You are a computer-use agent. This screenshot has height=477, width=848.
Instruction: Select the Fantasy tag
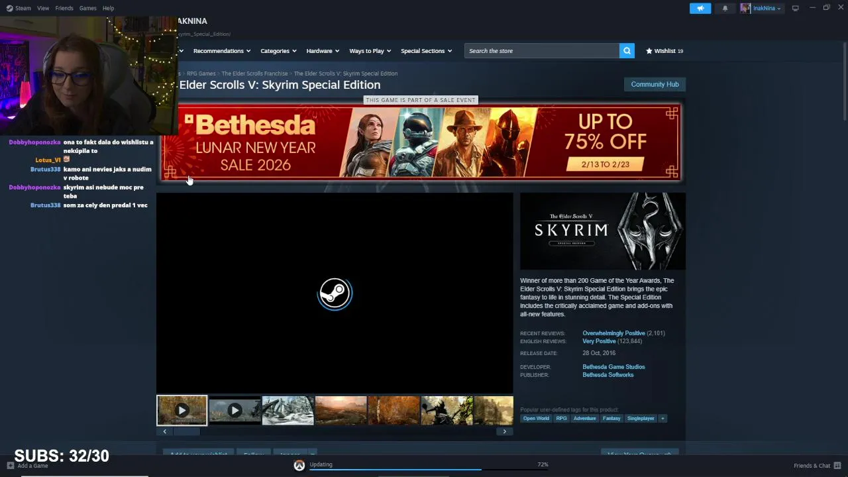point(611,418)
